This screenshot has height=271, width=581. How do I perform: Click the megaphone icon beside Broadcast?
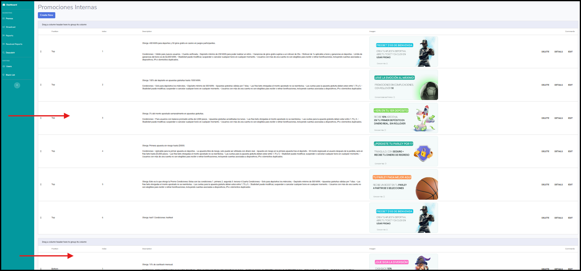tap(4, 27)
